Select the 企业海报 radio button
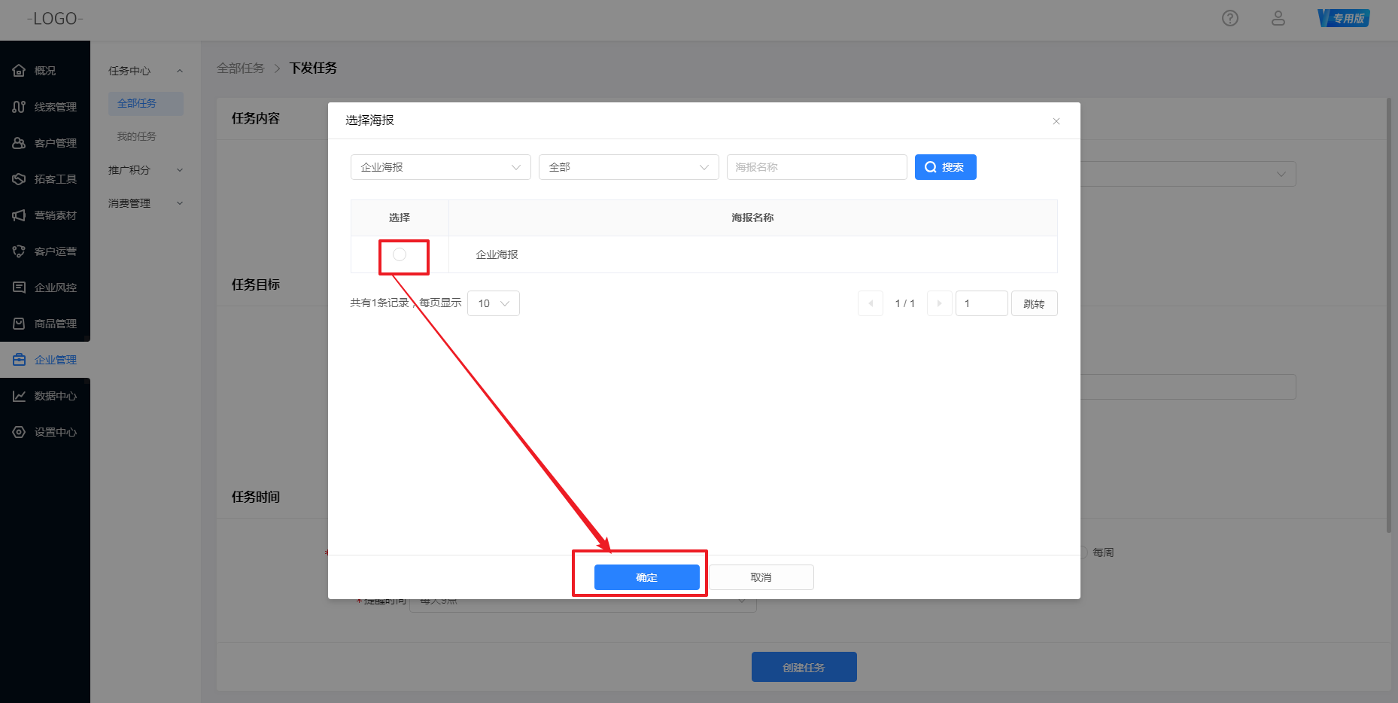Image resolution: width=1398 pixels, height=703 pixels. (400, 254)
